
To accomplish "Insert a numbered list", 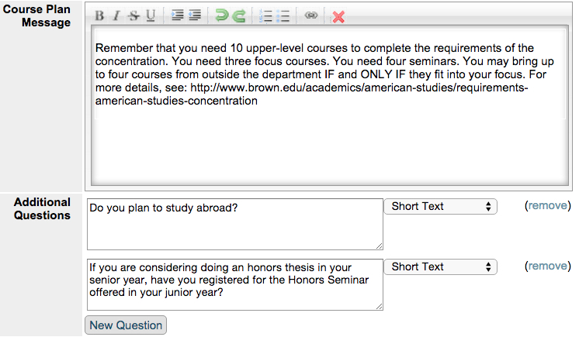I will pyautogui.click(x=265, y=15).
